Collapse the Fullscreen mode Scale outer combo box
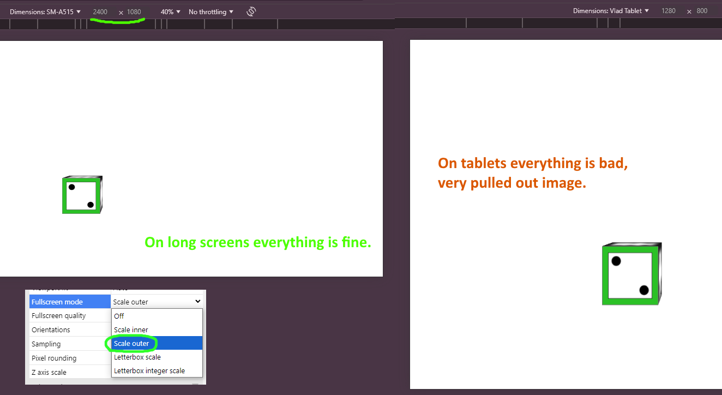The height and width of the screenshot is (395, 722). 157,302
